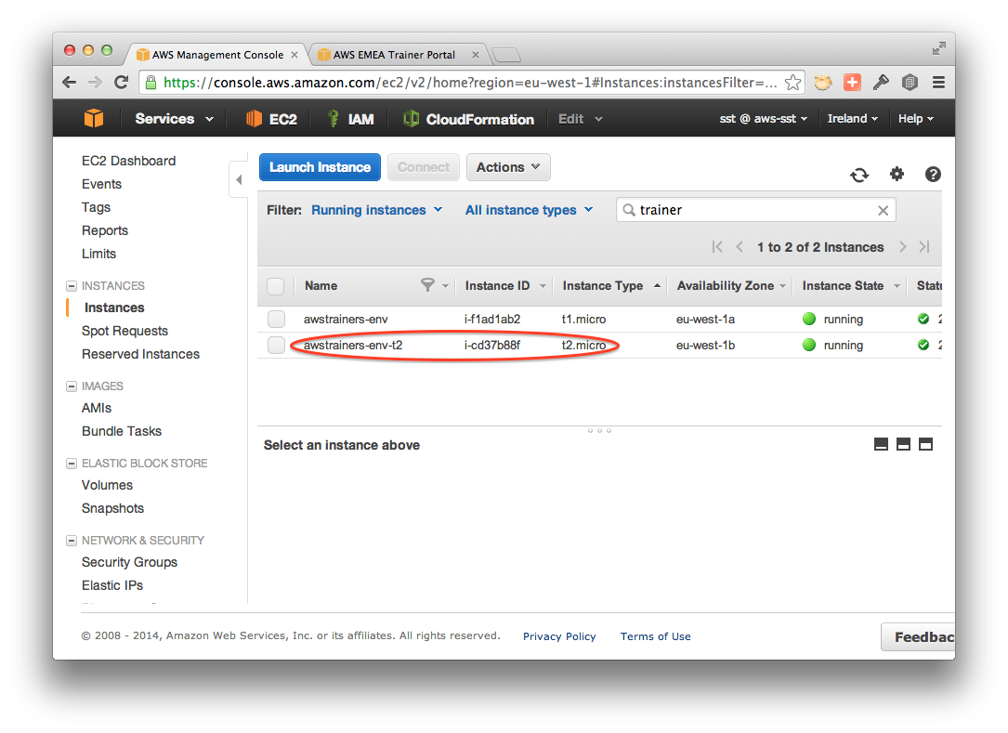
Task: Click the search magnifier icon
Action: [629, 210]
